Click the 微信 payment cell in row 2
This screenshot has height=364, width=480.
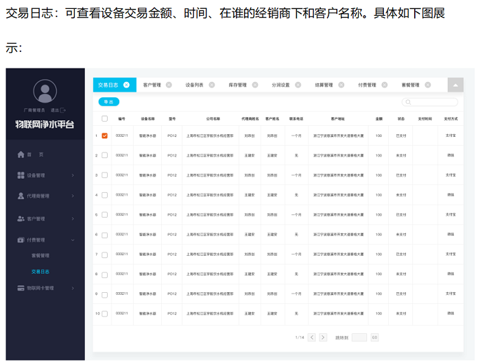451,155
